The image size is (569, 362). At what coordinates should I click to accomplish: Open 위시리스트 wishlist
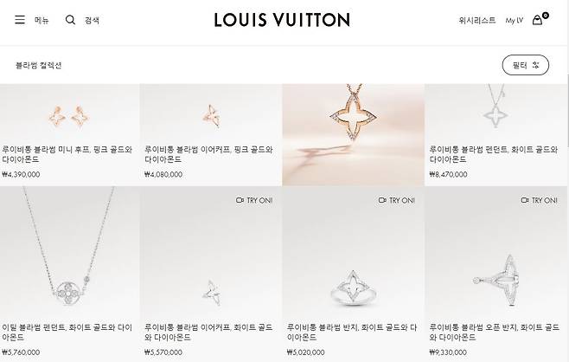[476, 21]
